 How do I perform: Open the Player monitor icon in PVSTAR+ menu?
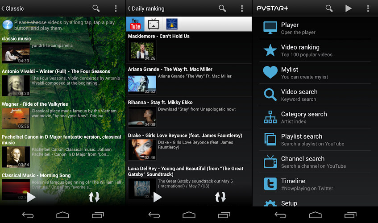click(270, 28)
